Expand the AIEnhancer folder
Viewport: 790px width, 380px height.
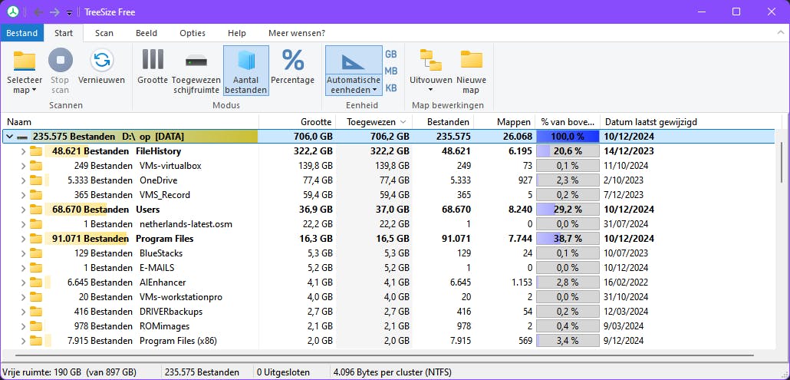click(x=22, y=283)
